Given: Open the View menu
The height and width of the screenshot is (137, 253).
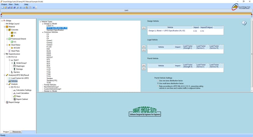Looking at the screenshot, I should click(10, 4).
